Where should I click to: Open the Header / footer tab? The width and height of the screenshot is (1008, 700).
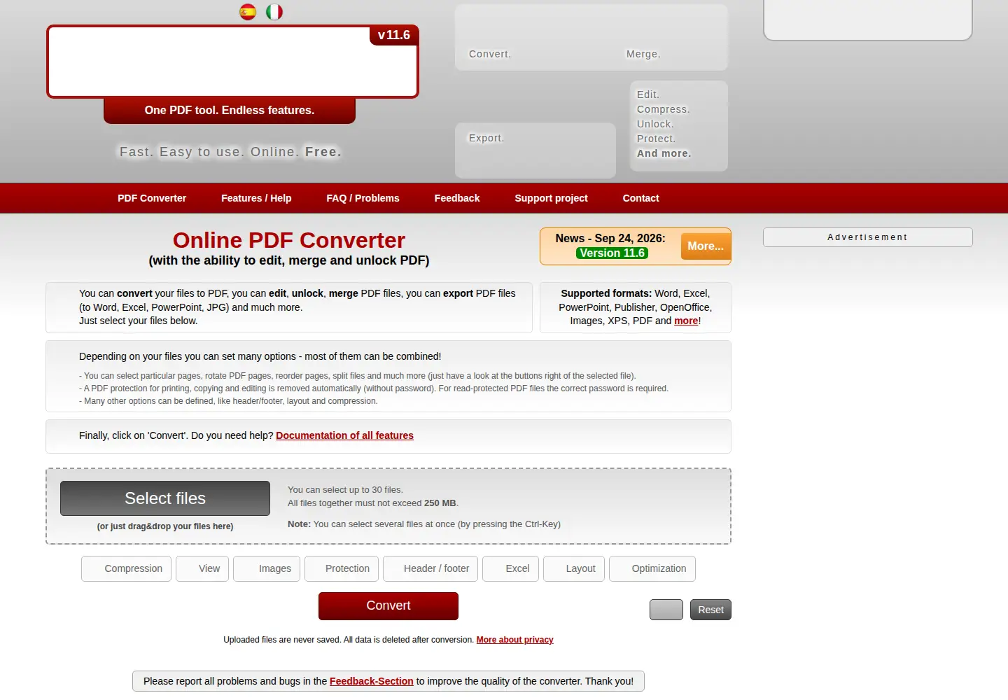tap(430, 568)
